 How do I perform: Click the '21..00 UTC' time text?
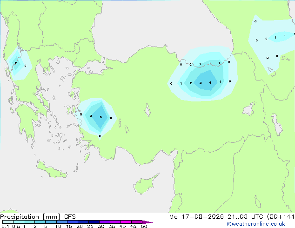pyautogui.click(x=245, y=217)
